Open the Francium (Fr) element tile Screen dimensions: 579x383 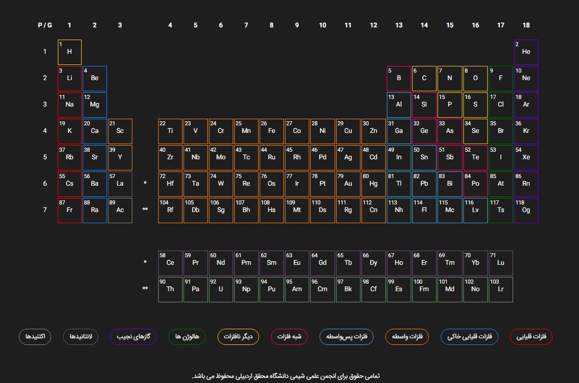69,211
